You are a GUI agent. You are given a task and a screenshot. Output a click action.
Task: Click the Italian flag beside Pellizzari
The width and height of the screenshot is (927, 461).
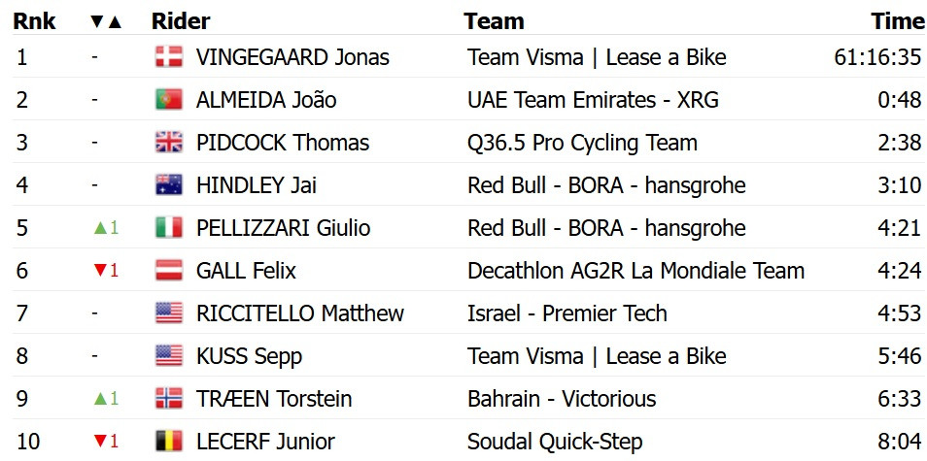tap(168, 228)
